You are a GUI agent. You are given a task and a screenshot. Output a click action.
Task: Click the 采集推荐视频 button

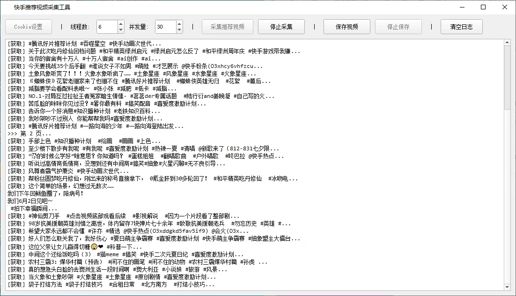(228, 27)
